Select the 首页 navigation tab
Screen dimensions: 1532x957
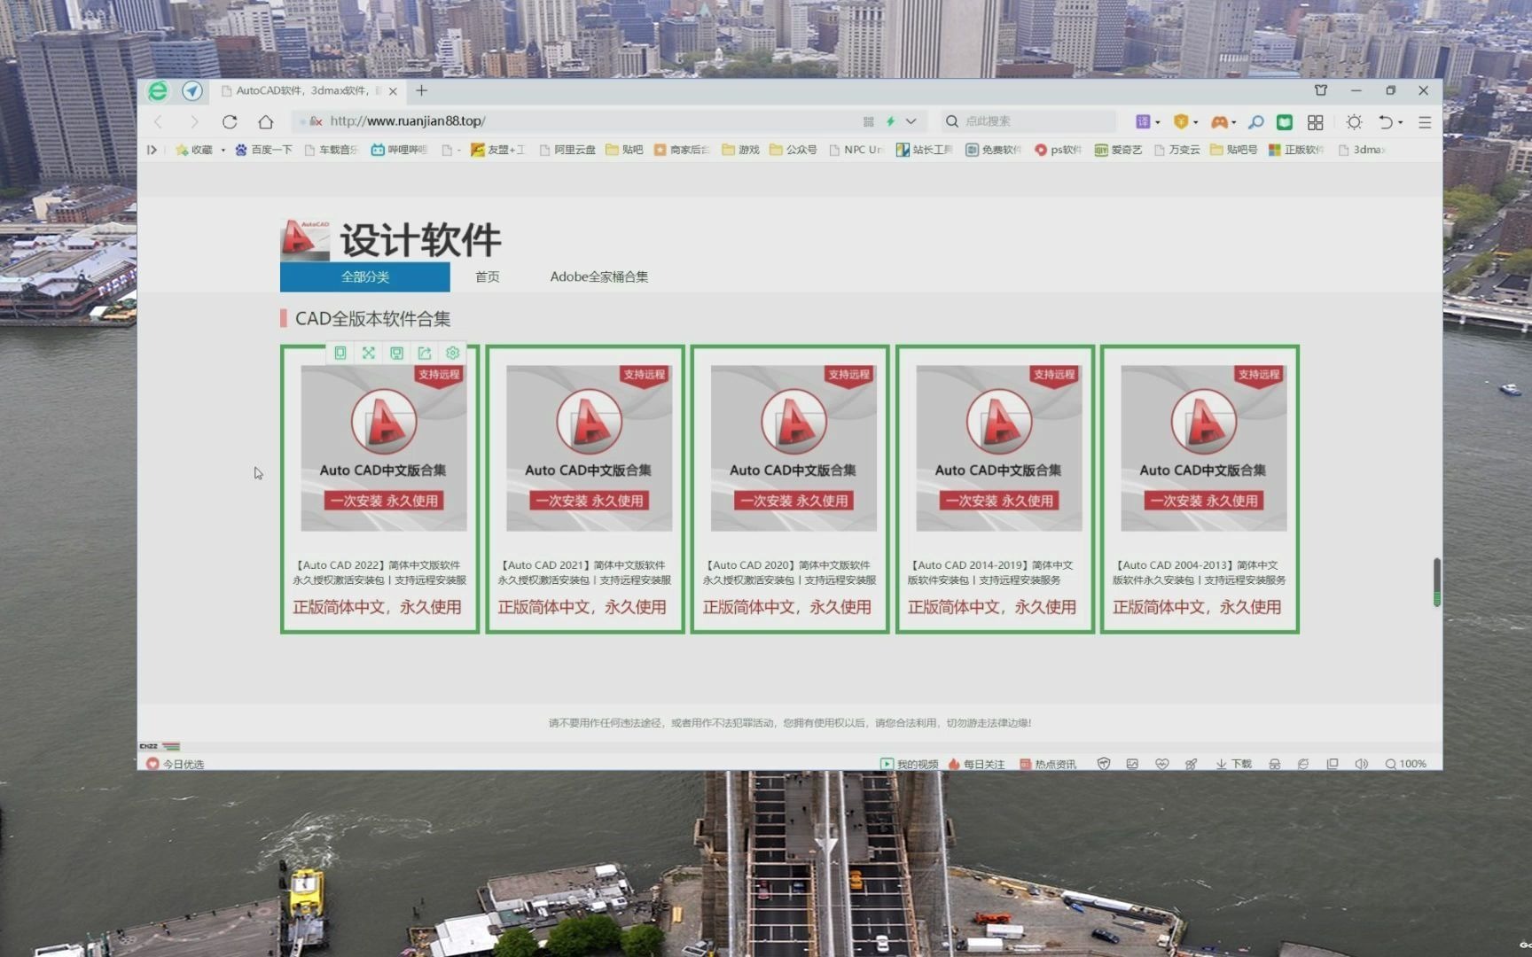488,276
